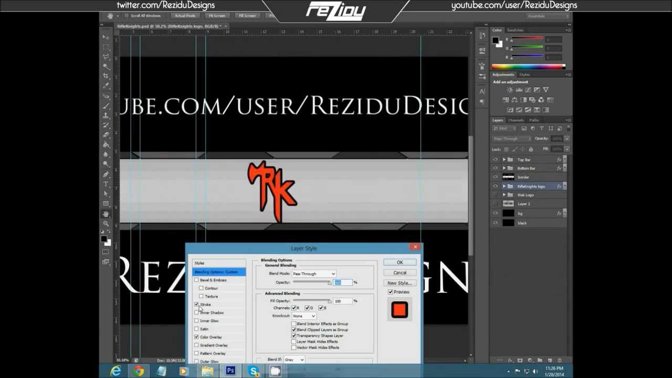Open Photoshop from the taskbar
This screenshot has width=672, height=378.
(x=230, y=371)
